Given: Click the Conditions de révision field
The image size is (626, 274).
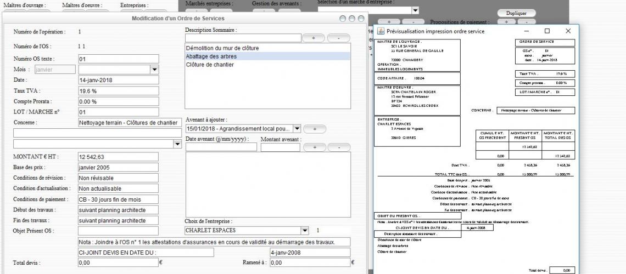Looking at the screenshot, I should tap(118, 178).
